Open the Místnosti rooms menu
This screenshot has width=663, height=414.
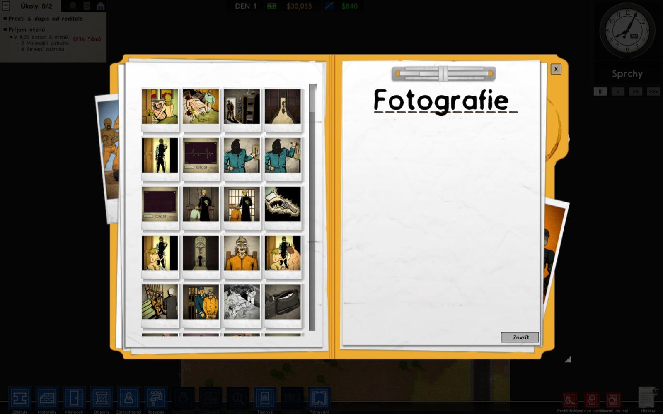click(x=74, y=398)
